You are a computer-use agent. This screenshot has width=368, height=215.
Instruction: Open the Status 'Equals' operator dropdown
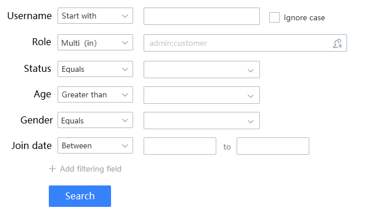point(95,69)
